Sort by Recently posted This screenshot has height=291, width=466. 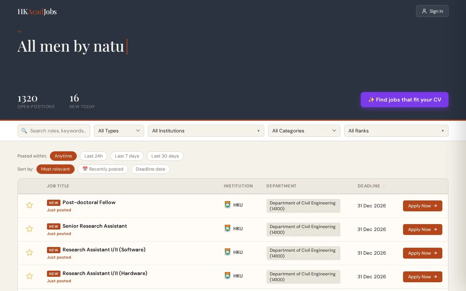point(103,169)
